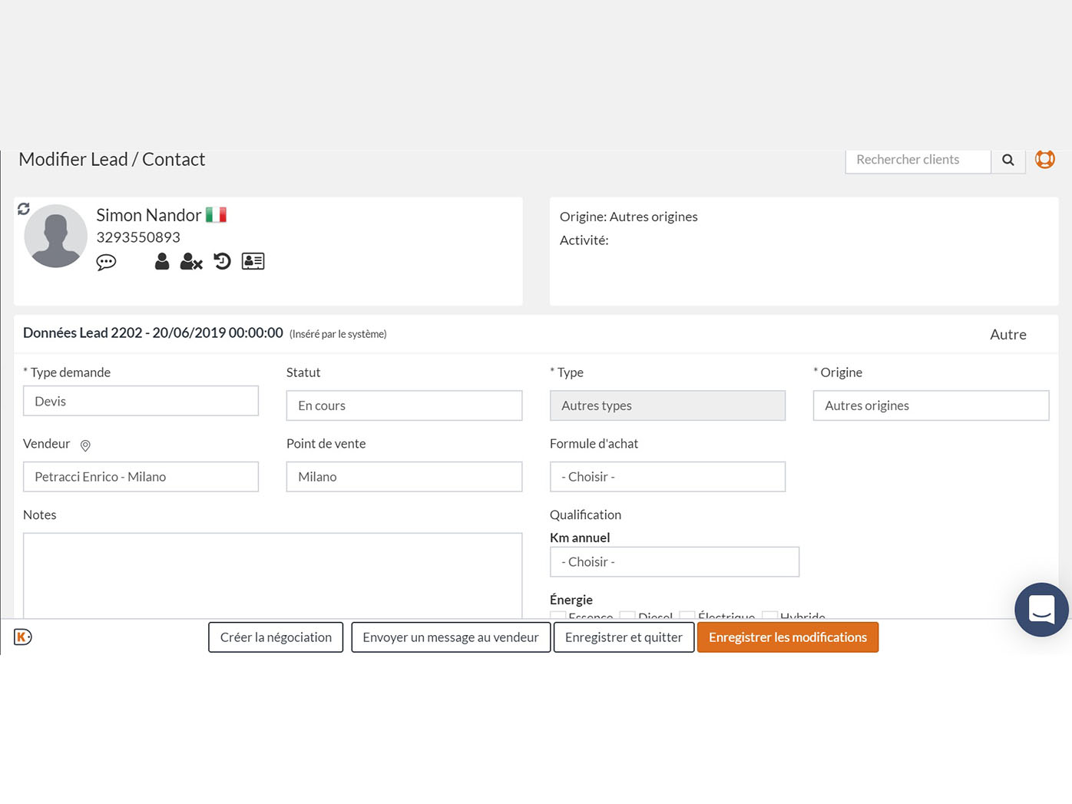
Task: Click the phone number 3293550893
Action: 138,237
